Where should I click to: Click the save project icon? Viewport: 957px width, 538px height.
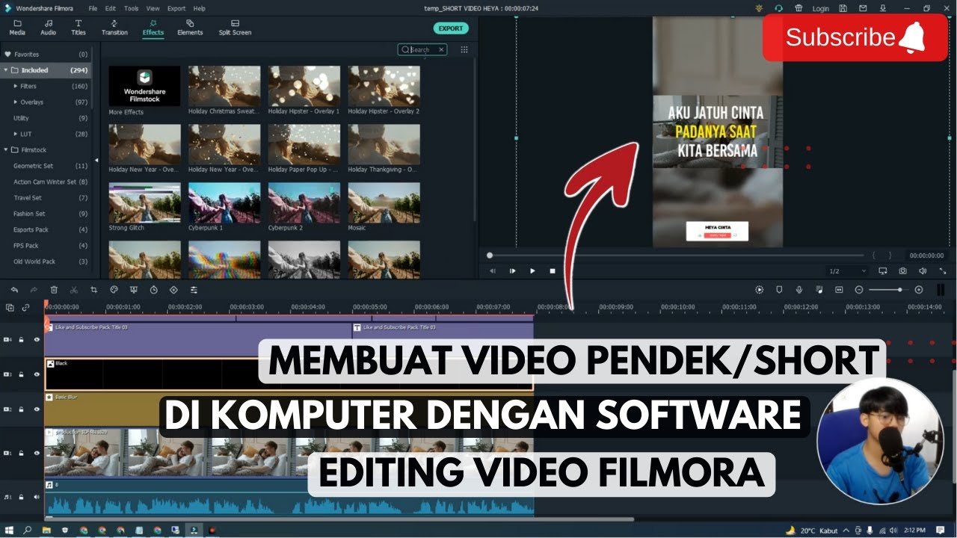pyautogui.click(x=843, y=8)
